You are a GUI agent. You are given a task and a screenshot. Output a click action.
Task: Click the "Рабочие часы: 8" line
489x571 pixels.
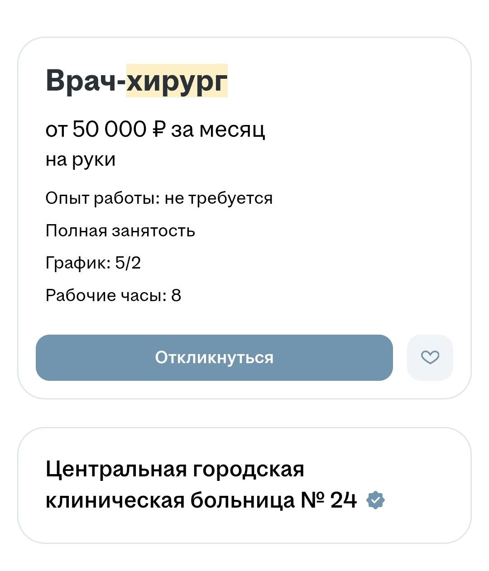tap(113, 296)
